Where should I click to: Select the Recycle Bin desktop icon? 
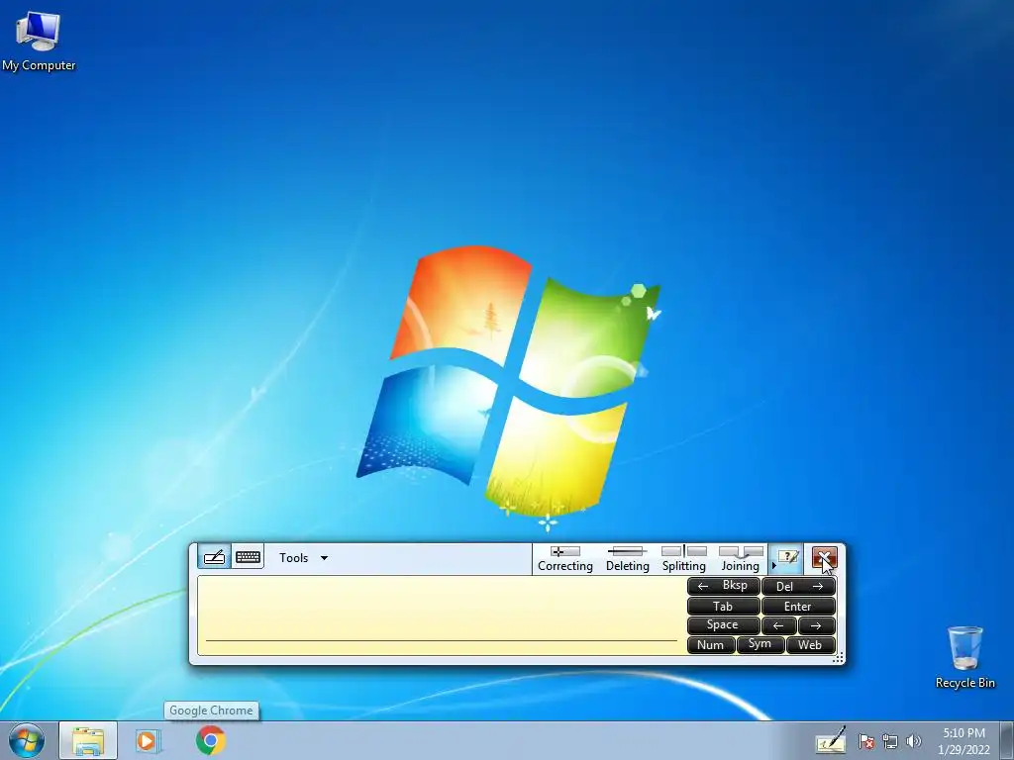coord(964,657)
